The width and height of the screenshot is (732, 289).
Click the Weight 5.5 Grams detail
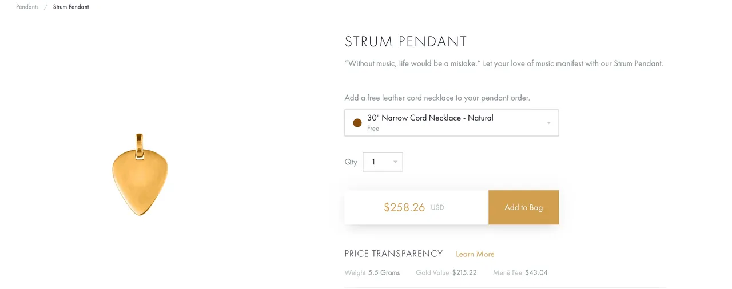coord(372,272)
